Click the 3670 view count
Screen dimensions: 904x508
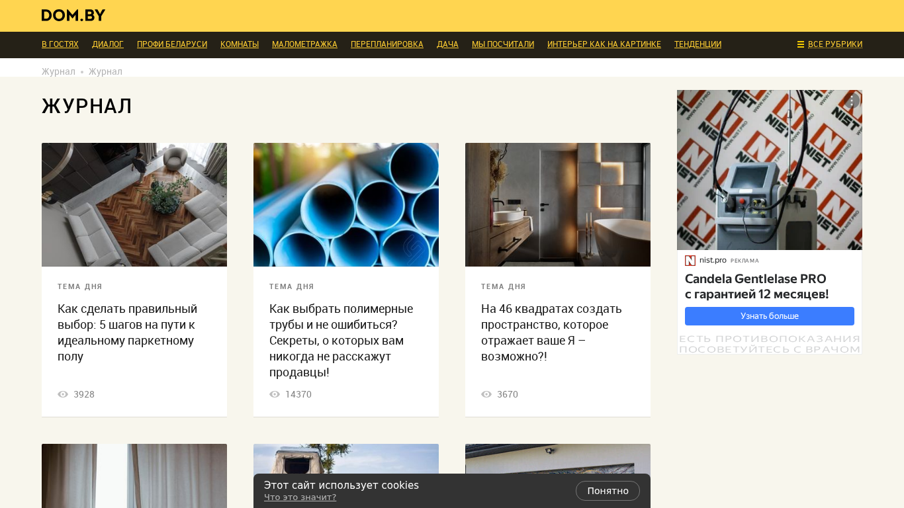coord(508,394)
